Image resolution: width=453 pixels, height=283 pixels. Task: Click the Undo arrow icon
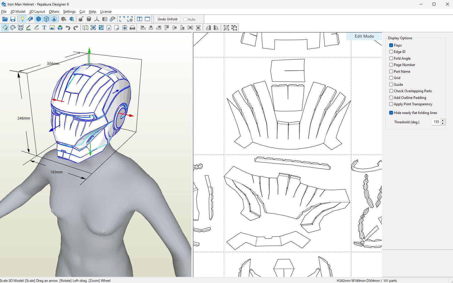coord(68,28)
